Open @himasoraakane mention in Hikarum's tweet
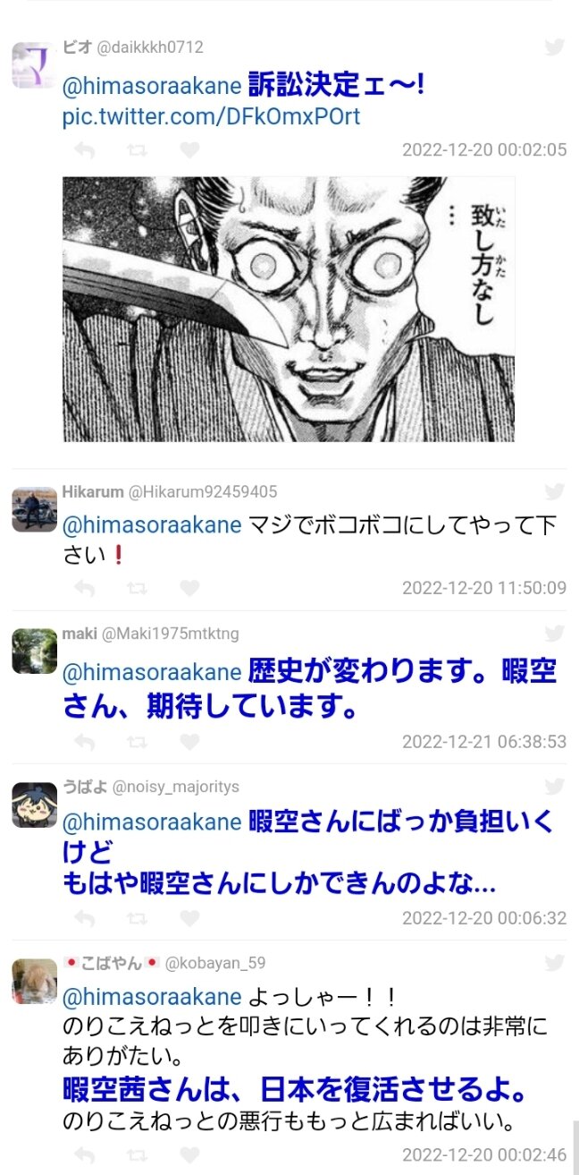The height and width of the screenshot is (1175, 579). 152,524
